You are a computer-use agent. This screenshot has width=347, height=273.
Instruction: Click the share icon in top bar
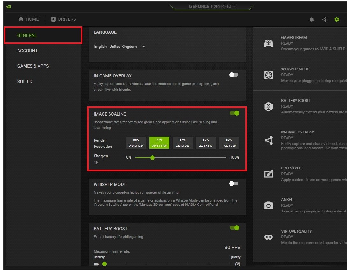(324, 19)
